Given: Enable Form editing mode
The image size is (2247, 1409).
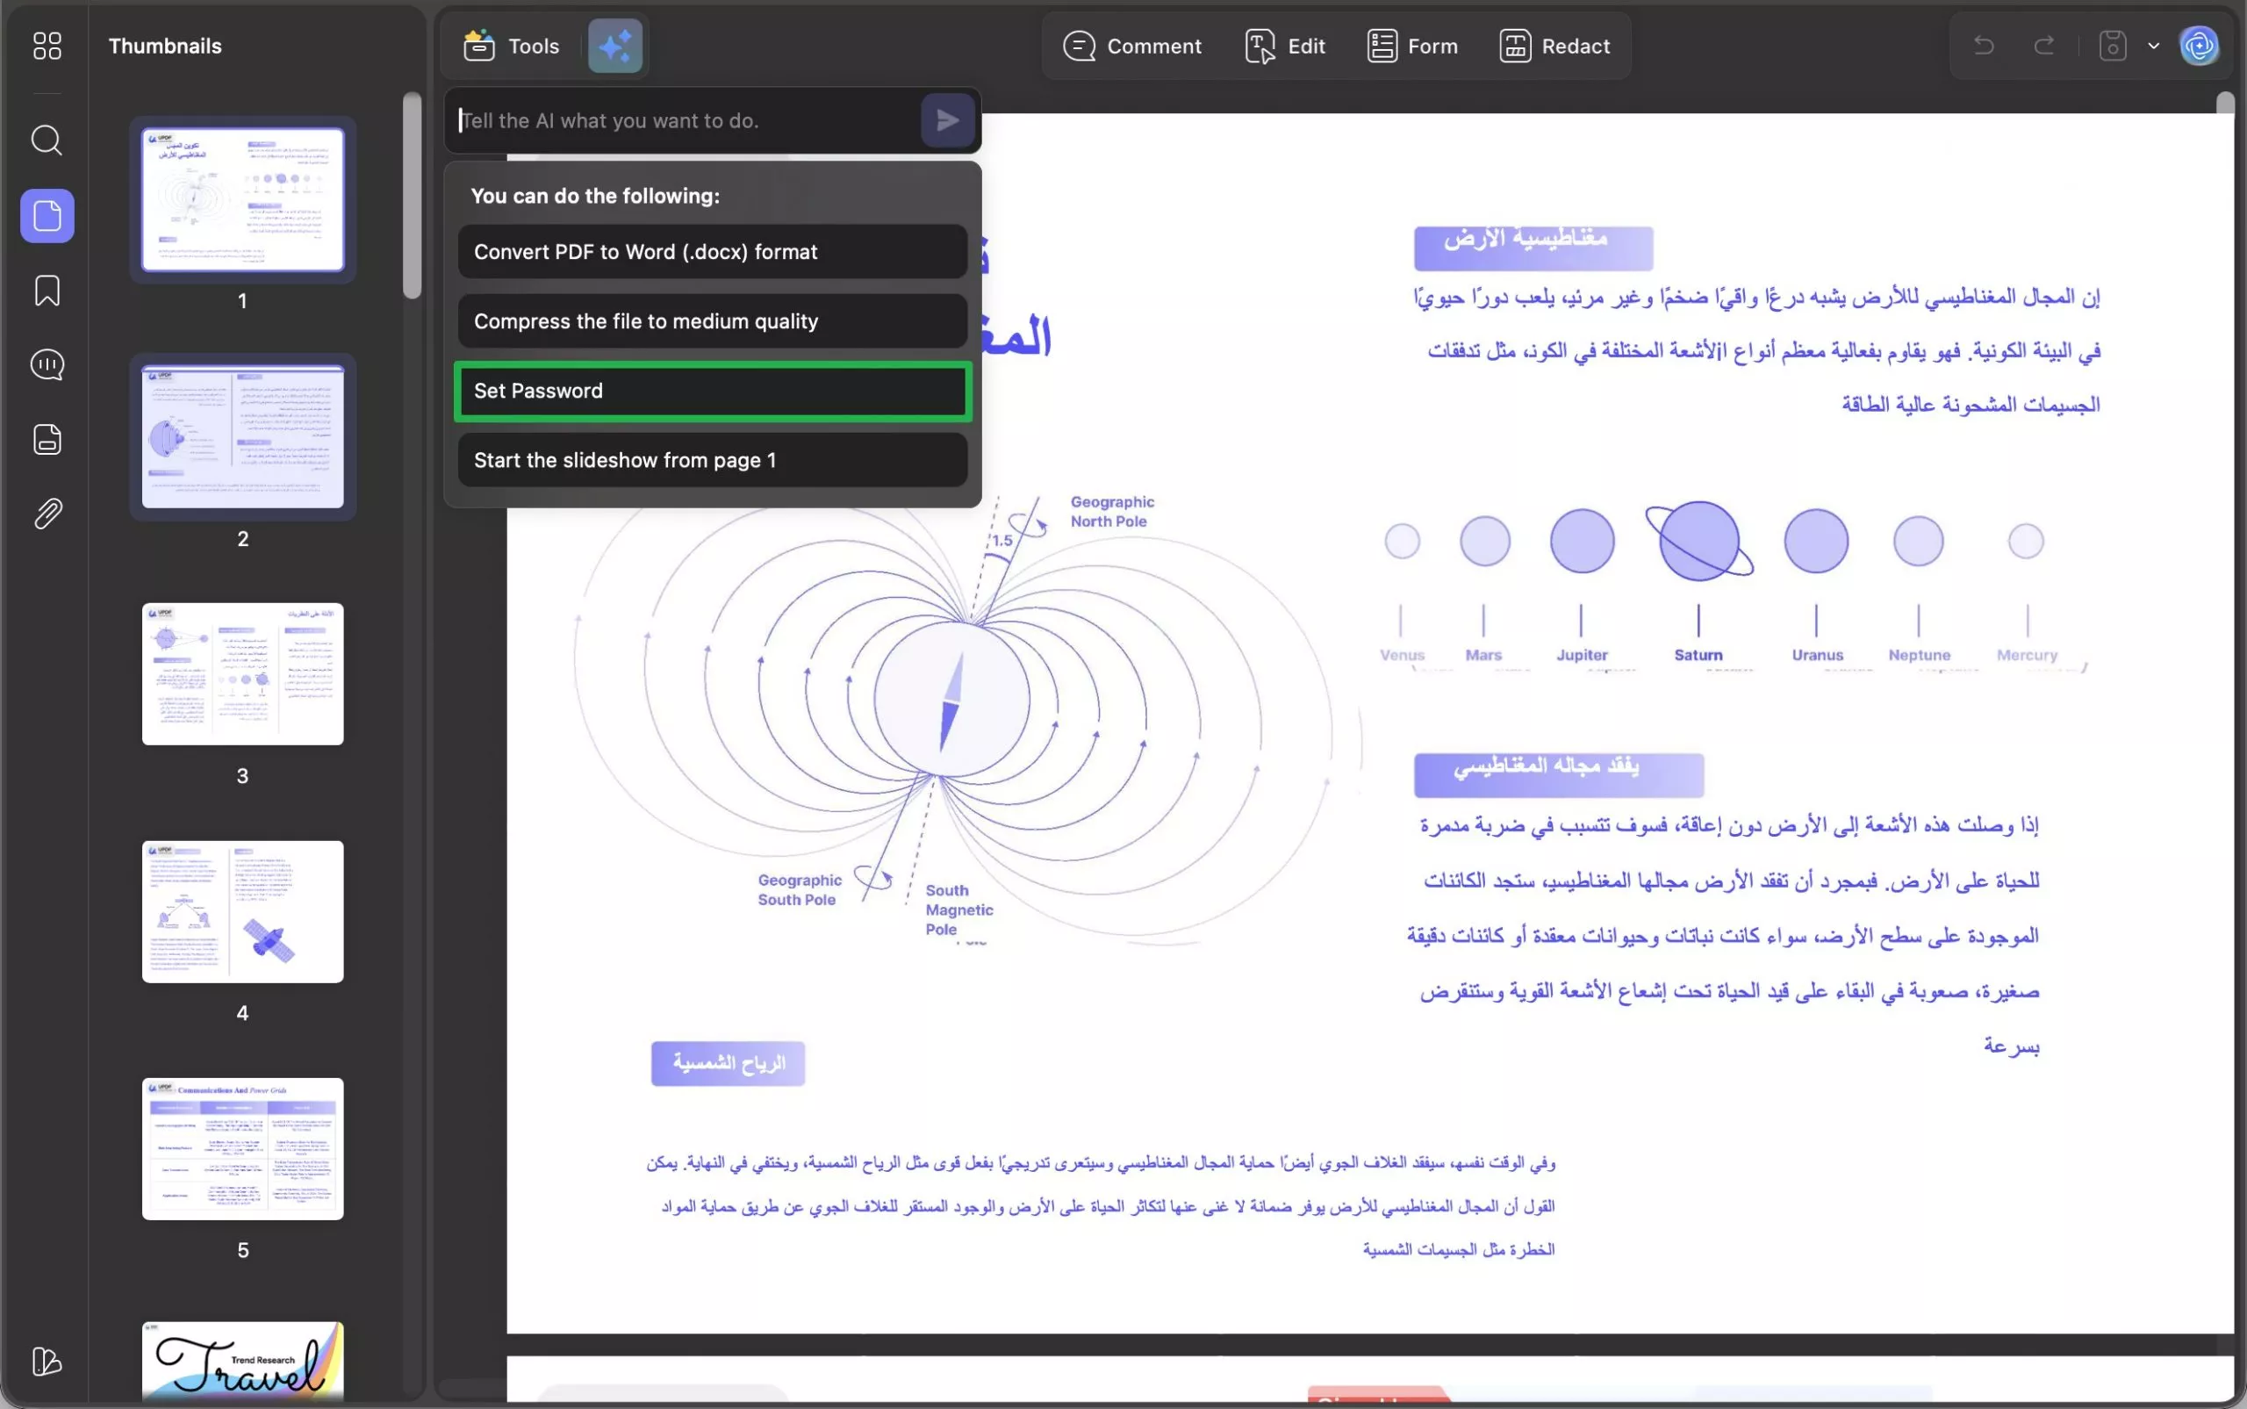Looking at the screenshot, I should tap(1411, 45).
